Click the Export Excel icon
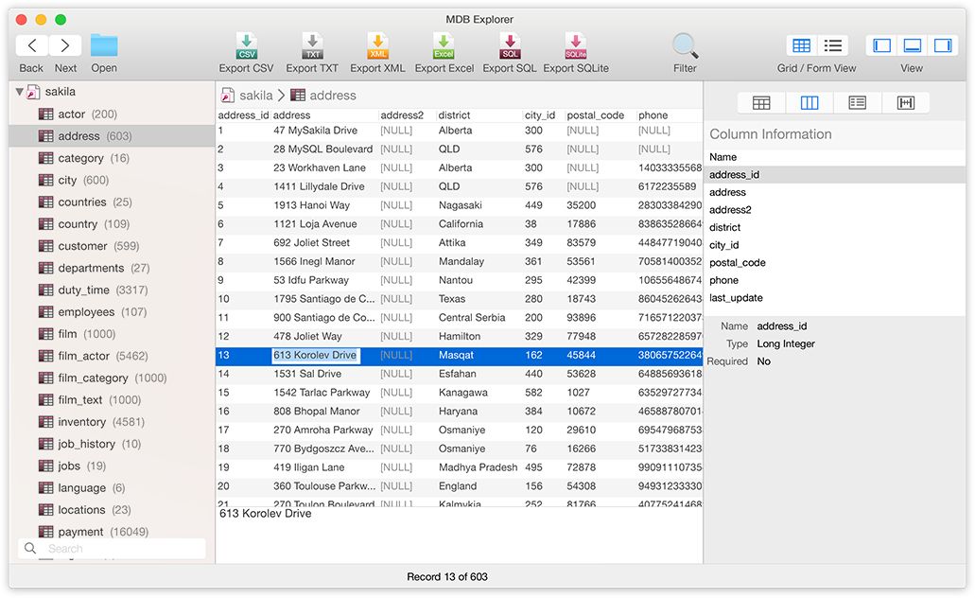 (x=444, y=45)
